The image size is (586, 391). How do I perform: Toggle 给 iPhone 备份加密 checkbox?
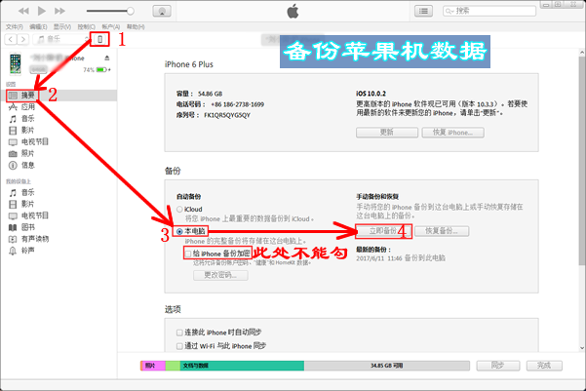click(x=188, y=254)
